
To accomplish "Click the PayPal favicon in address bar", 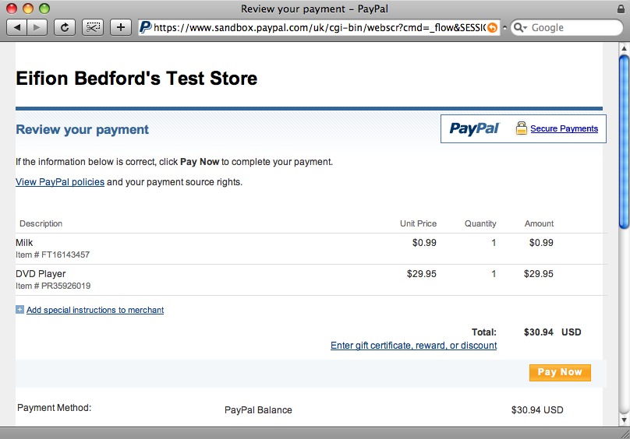I will [x=145, y=28].
